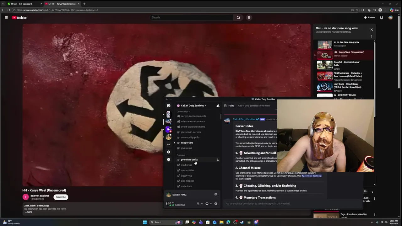Open the Mix playlist three-dot options
The height and width of the screenshot is (226, 402).
372,36
